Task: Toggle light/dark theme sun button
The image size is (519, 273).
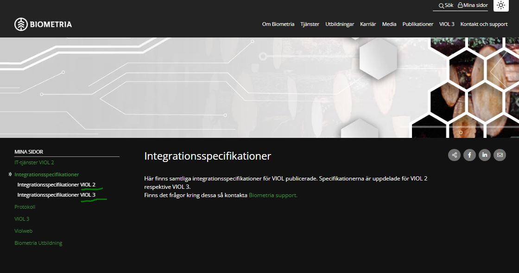Action: tap(501, 5)
